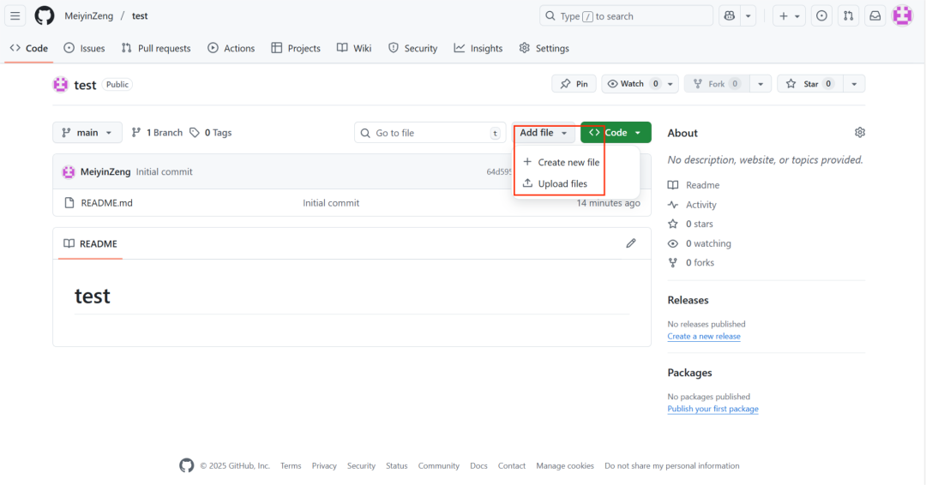Open the Actions tab
This screenshot has width=926, height=485.
[x=231, y=48]
